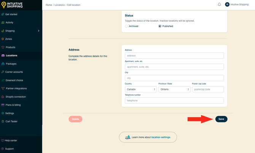
Task: Click the Intuitive Shipping logo
Action: tap(12, 5)
